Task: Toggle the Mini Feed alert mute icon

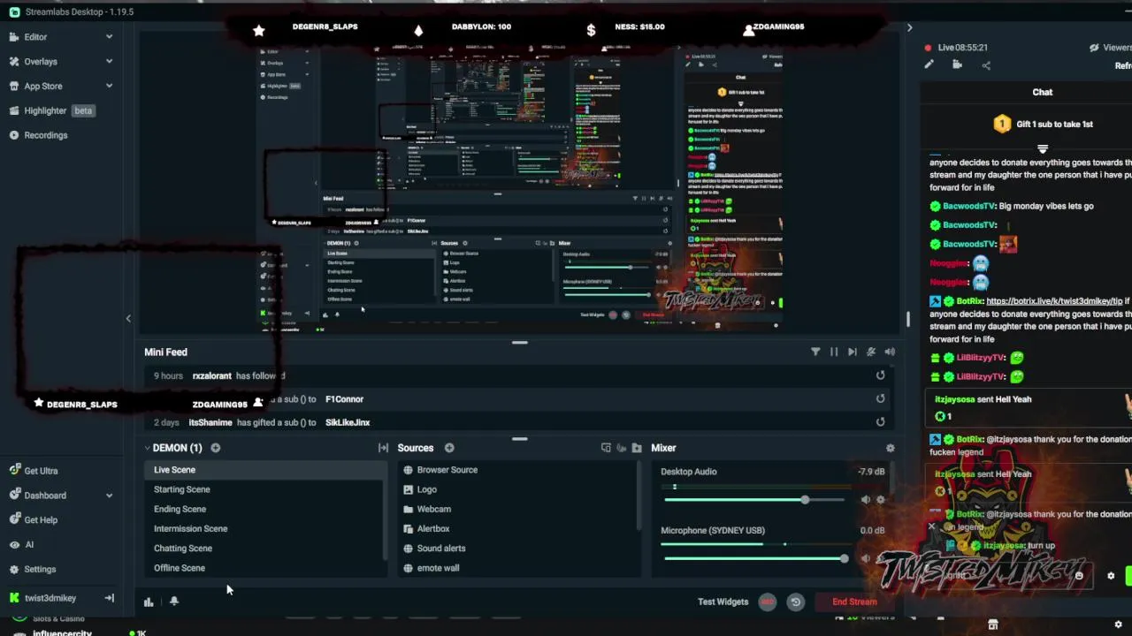Action: click(871, 352)
